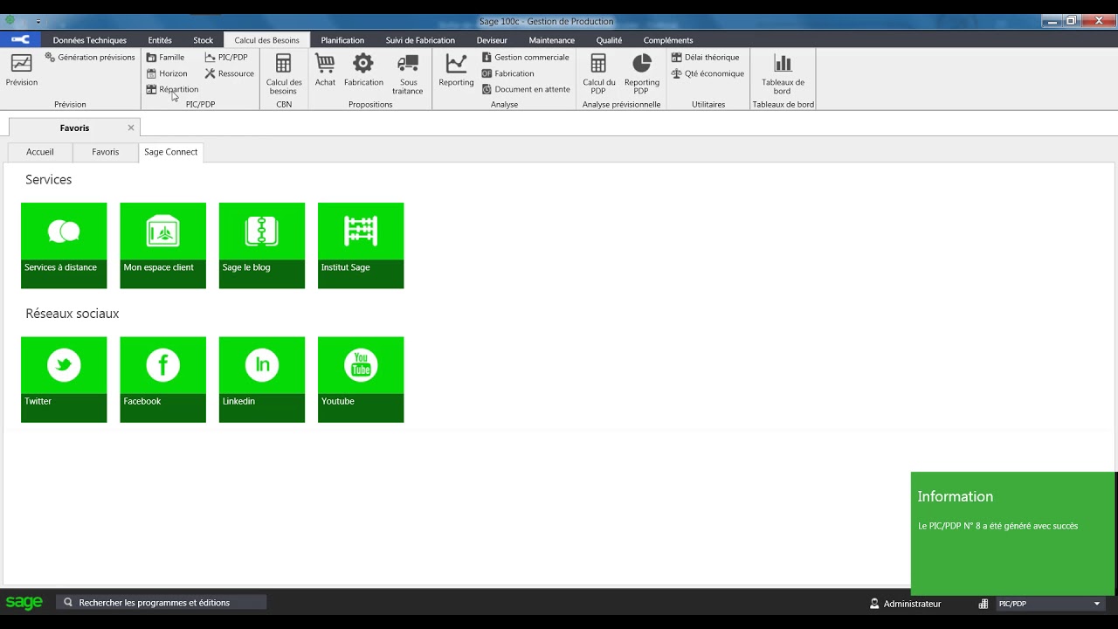Click the Administrateur user entry
This screenshot has width=1118, height=629.
click(906, 604)
